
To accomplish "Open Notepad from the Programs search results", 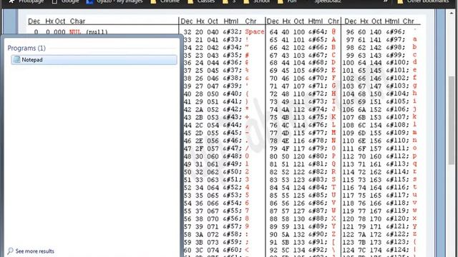I will (94, 60).
